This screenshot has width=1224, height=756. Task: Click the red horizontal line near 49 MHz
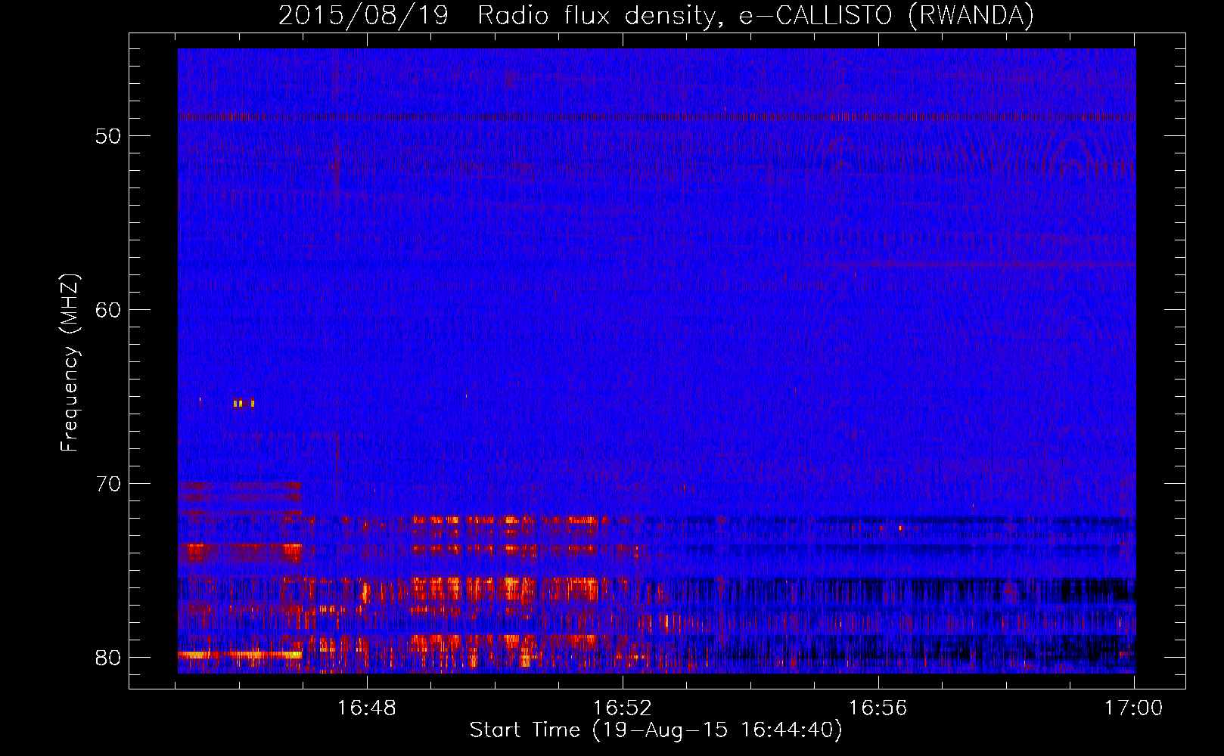(657, 117)
